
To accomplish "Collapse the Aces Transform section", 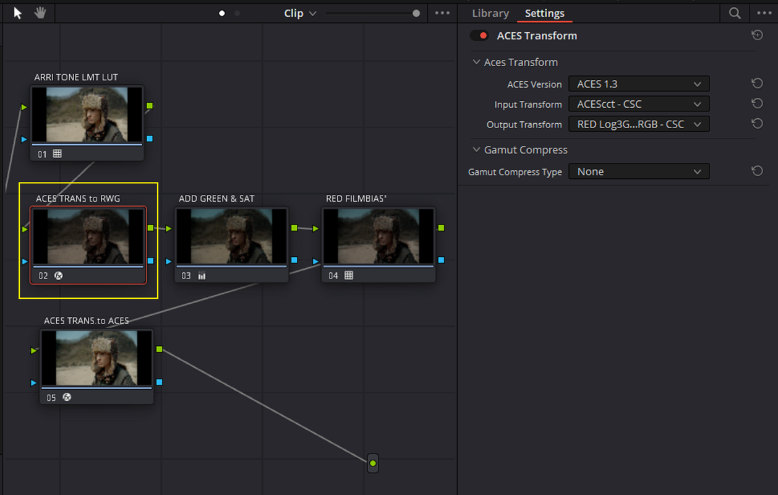I will point(476,62).
